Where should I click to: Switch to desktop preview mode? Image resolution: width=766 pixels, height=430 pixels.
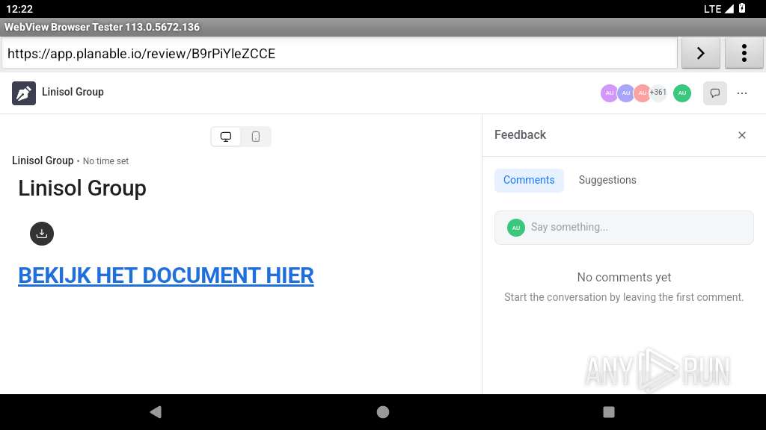226,137
